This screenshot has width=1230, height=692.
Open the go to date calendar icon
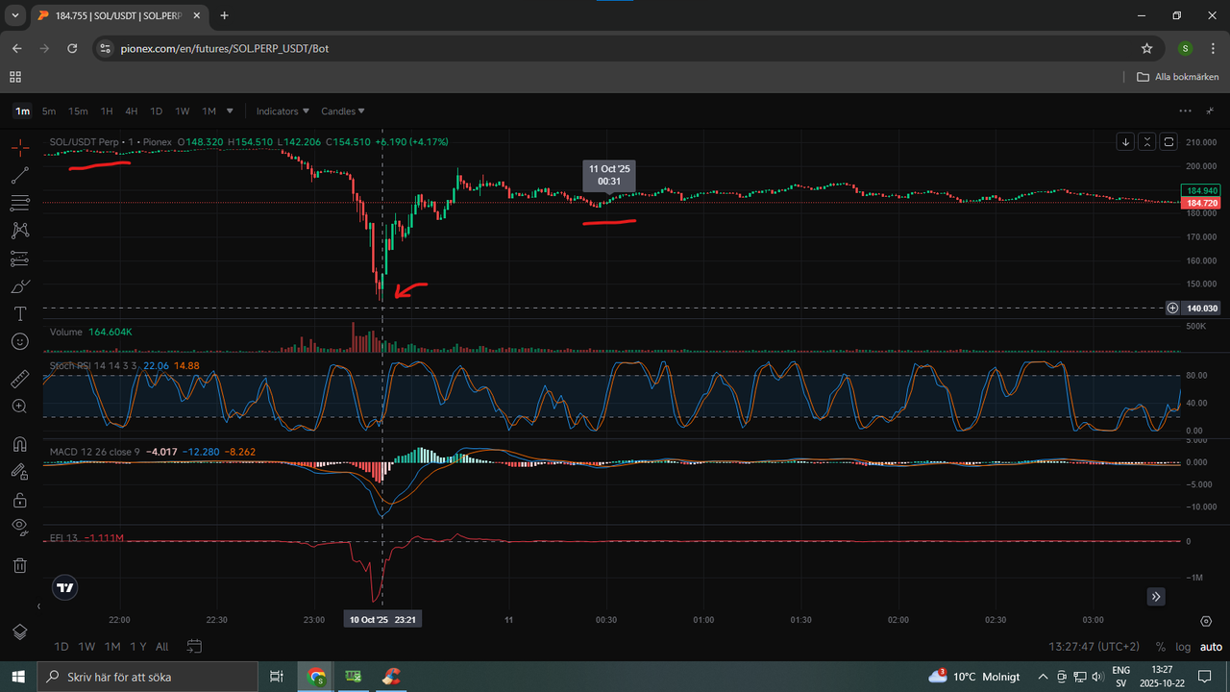coord(194,647)
